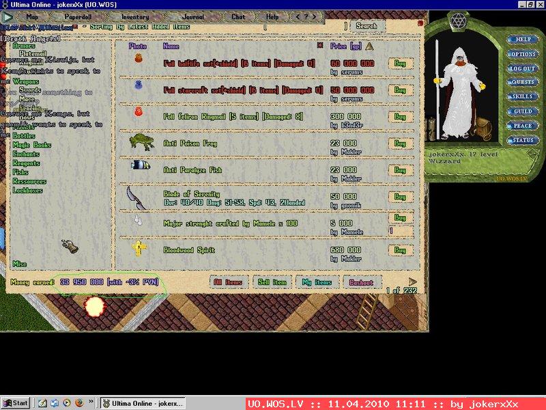
Task: Select the Lockboxes category
Action: 27,190
